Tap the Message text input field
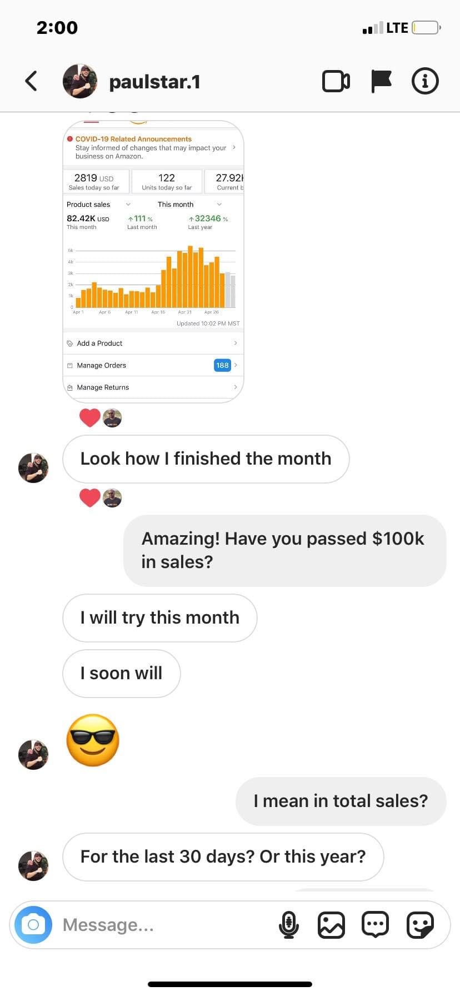Image resolution: width=460 pixels, height=996 pixels. coord(167,925)
